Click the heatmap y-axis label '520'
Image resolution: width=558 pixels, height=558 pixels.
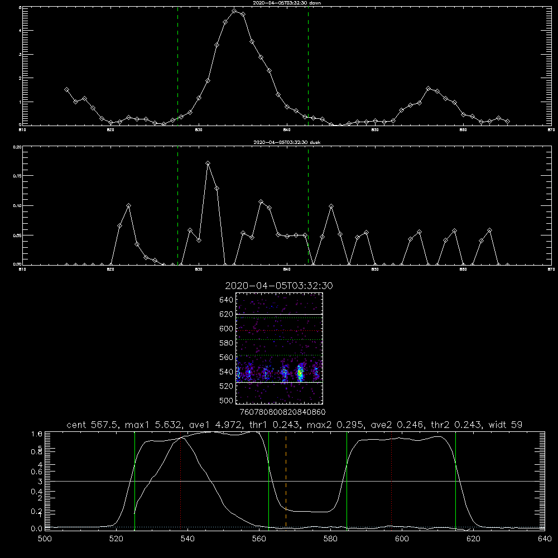coord(227,386)
